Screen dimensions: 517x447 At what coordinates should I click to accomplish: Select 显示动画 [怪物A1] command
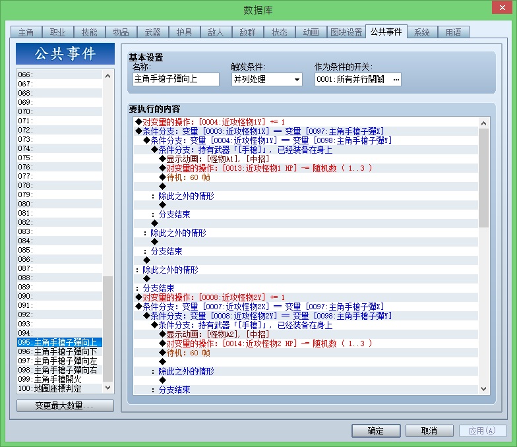pos(306,159)
